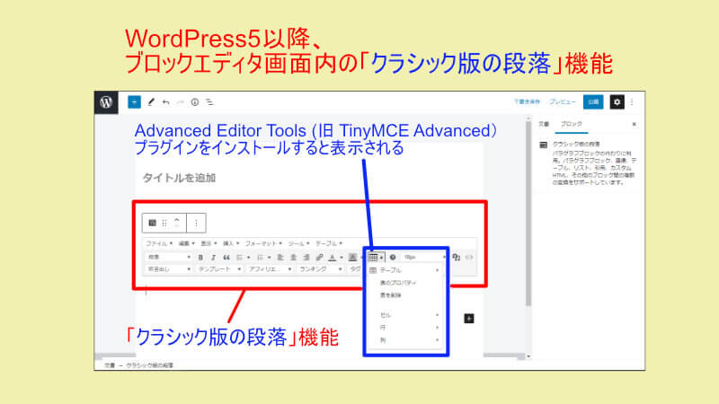
Task: Open the ツール menu
Action: 298,243
